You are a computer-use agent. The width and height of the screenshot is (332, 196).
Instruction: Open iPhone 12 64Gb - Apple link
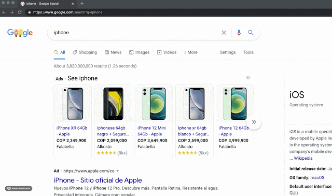(x=234, y=131)
